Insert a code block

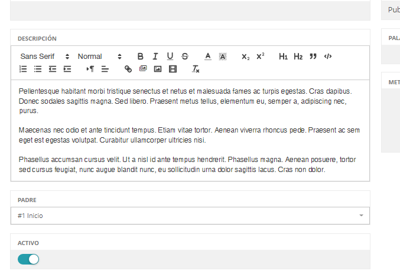pos(328,57)
